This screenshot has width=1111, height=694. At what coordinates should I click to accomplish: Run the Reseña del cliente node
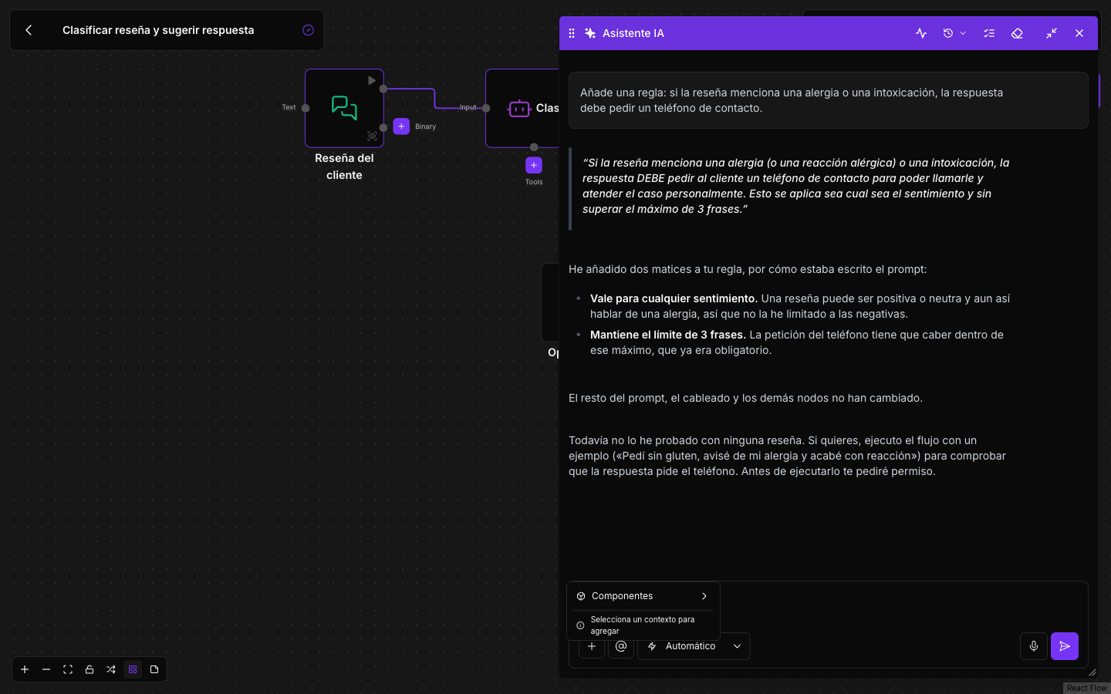point(372,80)
